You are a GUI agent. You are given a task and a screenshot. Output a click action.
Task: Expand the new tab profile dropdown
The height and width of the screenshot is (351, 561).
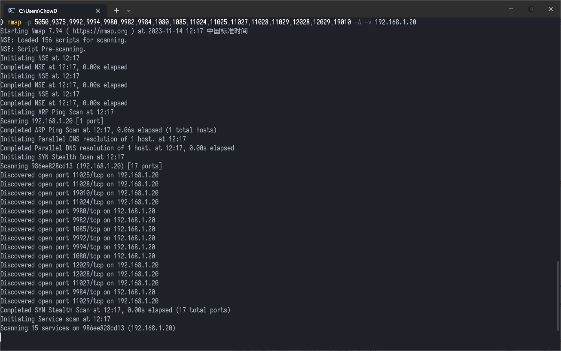pyautogui.click(x=129, y=11)
